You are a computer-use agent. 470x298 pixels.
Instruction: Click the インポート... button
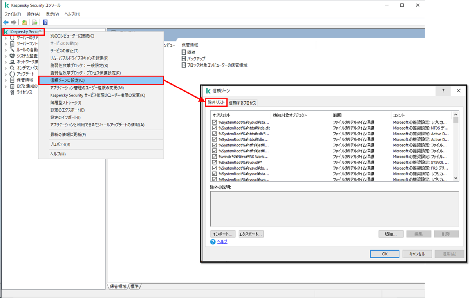(223, 234)
